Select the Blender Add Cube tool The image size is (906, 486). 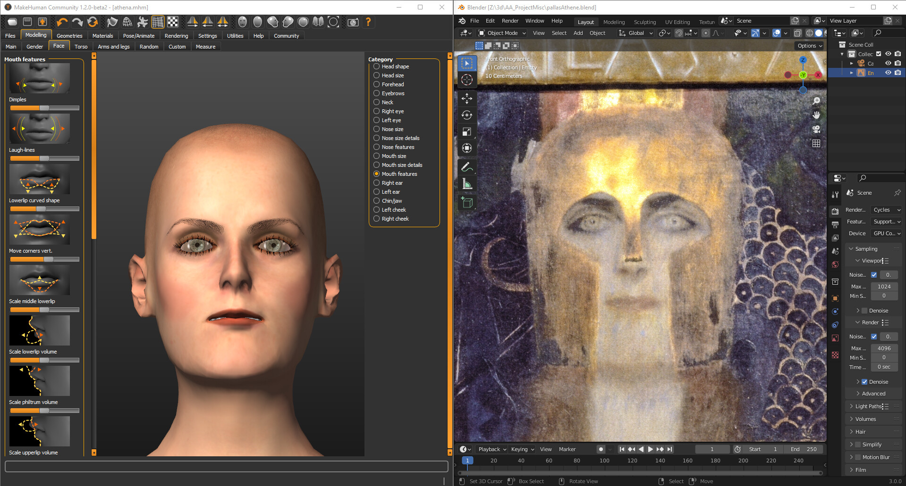click(x=467, y=202)
